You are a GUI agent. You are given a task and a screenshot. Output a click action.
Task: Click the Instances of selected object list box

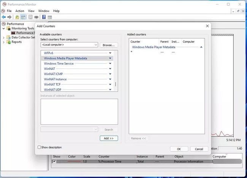(x=79, y=111)
